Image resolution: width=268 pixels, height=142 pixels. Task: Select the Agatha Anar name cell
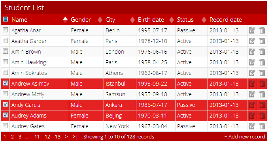coord(40,30)
